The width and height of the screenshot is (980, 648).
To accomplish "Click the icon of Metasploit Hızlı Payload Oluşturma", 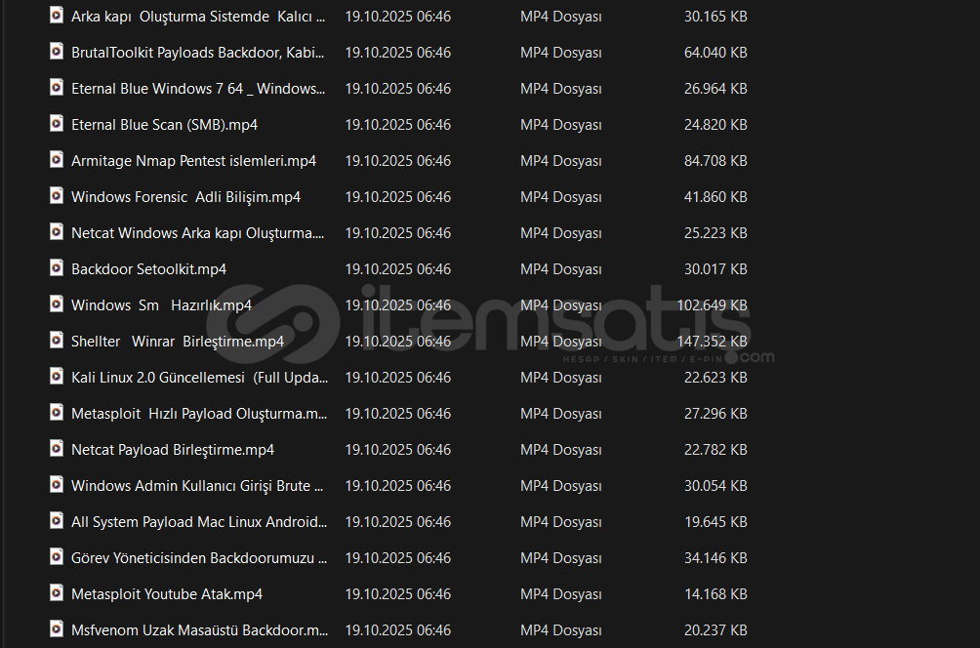I will click(x=57, y=413).
